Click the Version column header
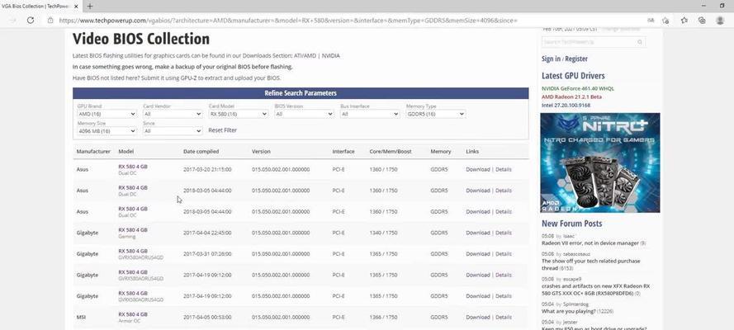 pyautogui.click(x=261, y=152)
